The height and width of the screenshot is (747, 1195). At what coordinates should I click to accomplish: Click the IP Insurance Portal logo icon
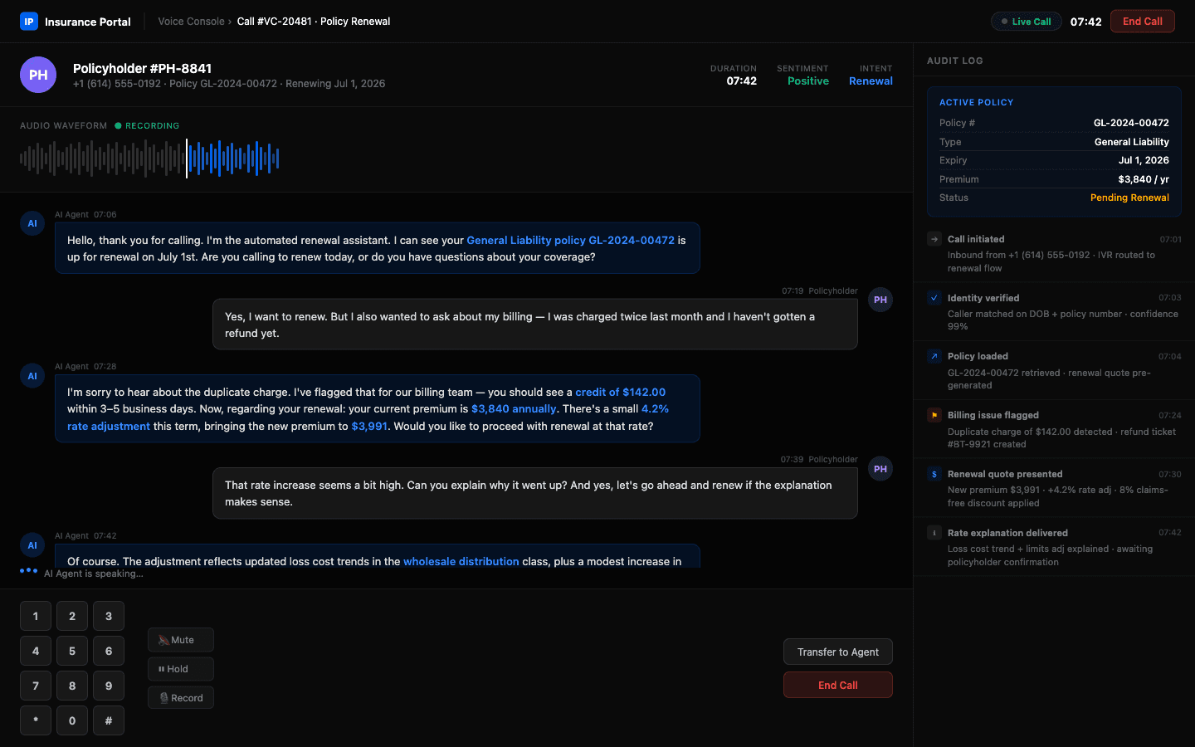click(29, 22)
